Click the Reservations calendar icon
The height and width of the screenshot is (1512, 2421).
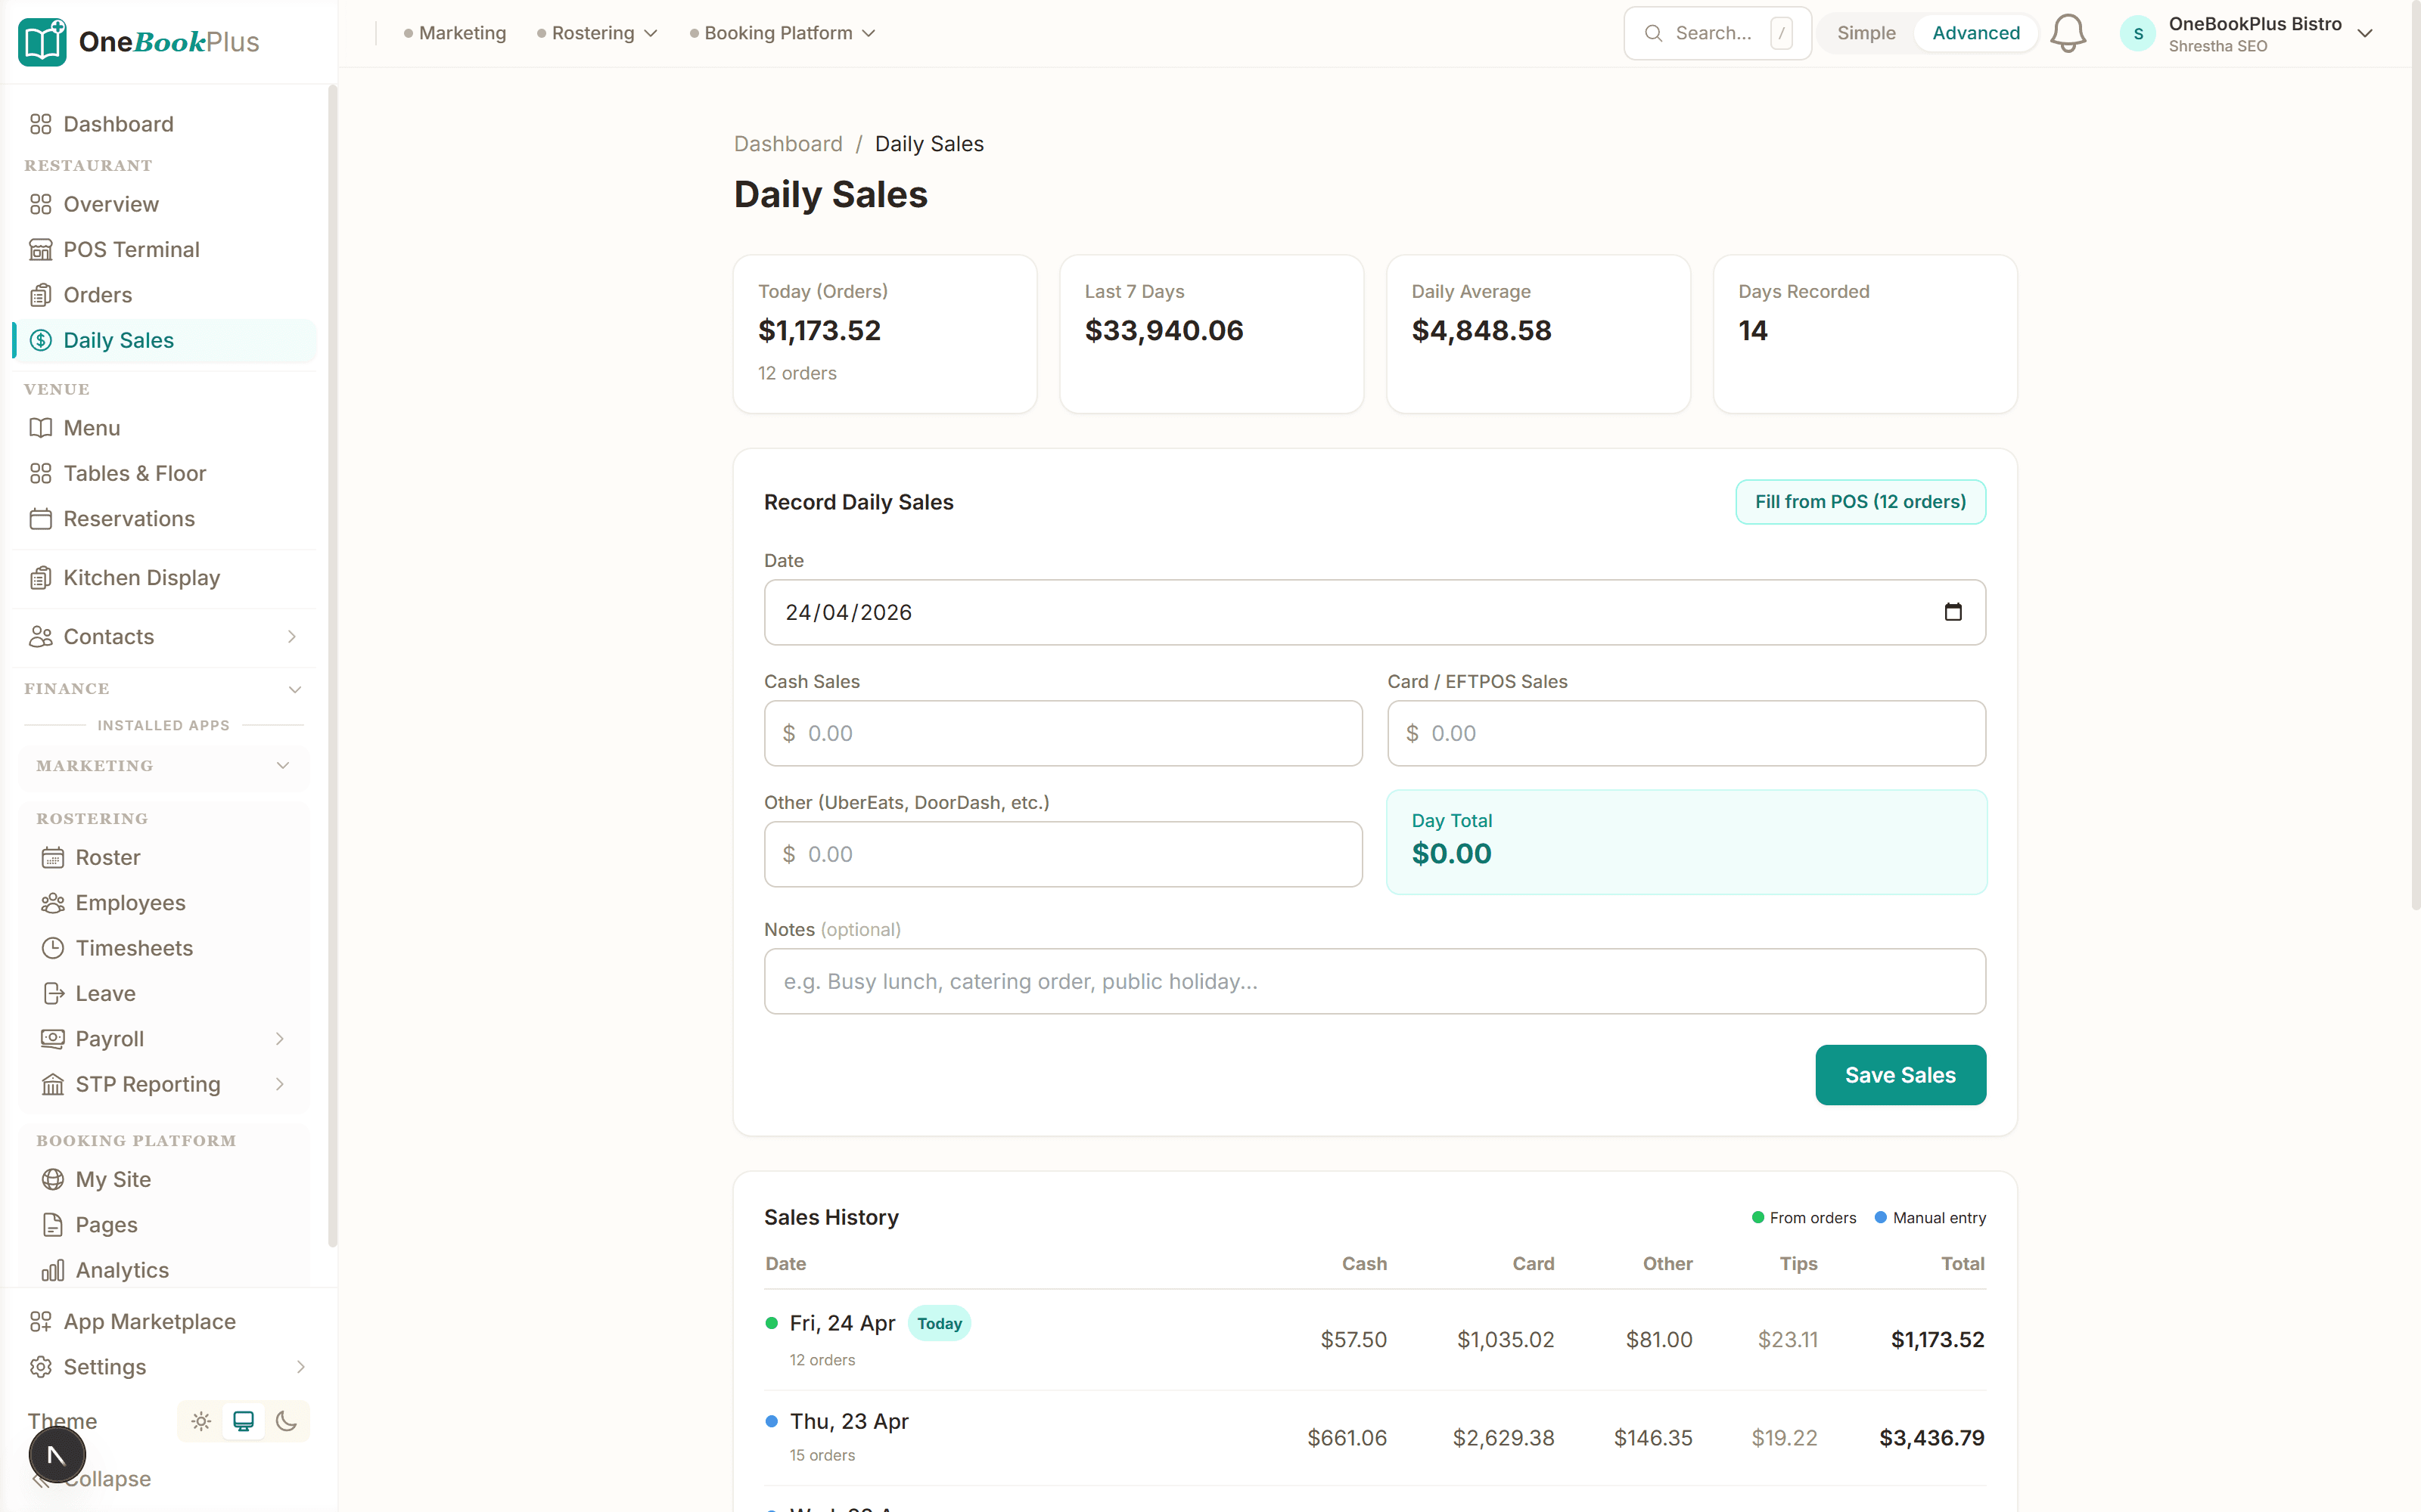tap(40, 519)
